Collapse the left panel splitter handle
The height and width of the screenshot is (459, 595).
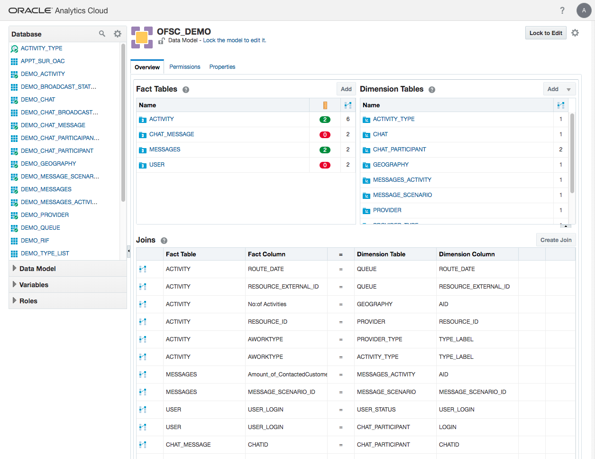[128, 250]
